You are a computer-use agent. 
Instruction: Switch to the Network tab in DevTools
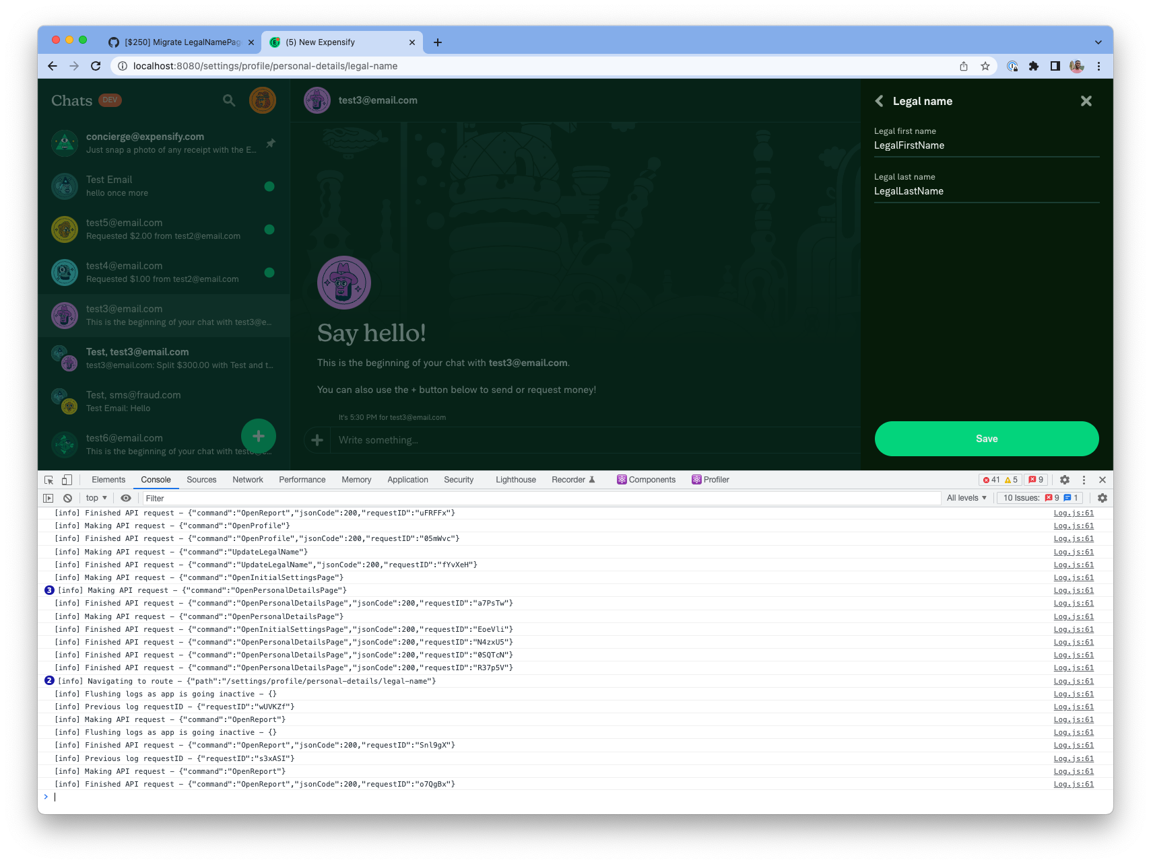[x=247, y=480]
